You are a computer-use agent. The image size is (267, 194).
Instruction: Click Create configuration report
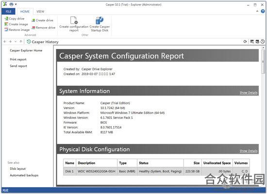click(x=74, y=24)
